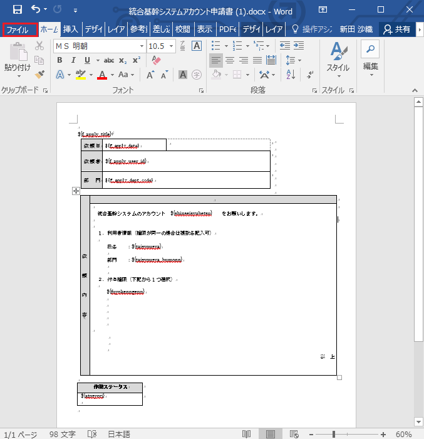Click the zoom slider handle
Viewport: 424px width, 439px height.
tap(334, 434)
